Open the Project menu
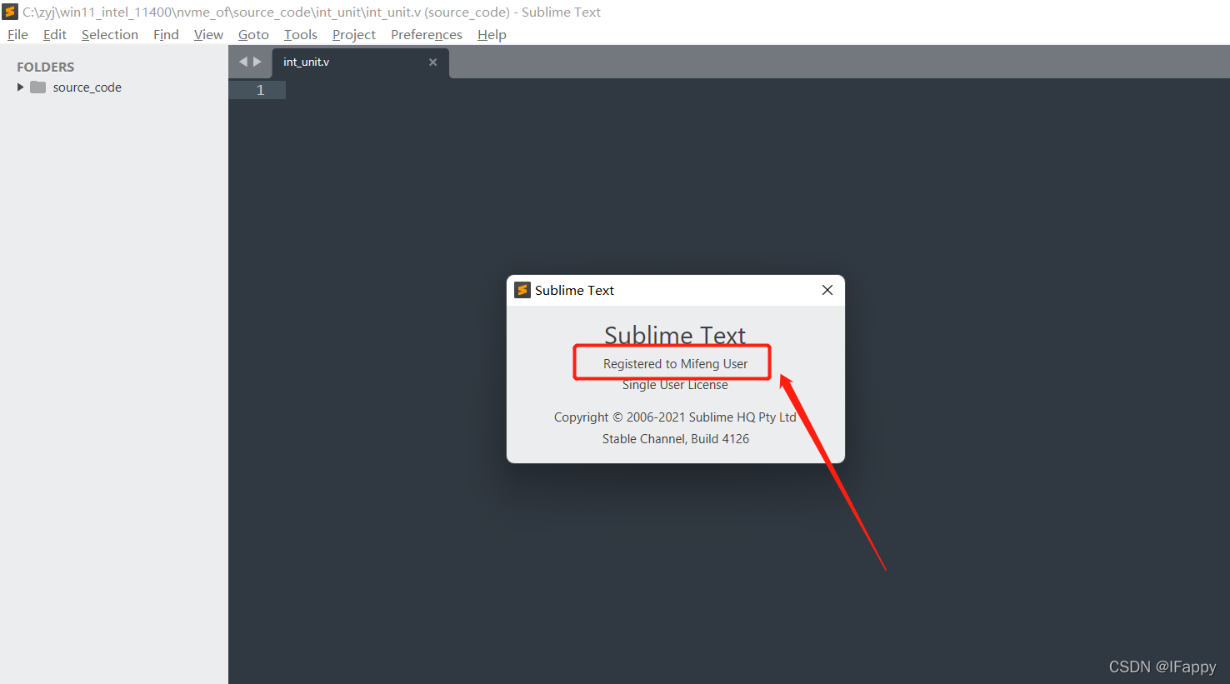 pyautogui.click(x=353, y=34)
